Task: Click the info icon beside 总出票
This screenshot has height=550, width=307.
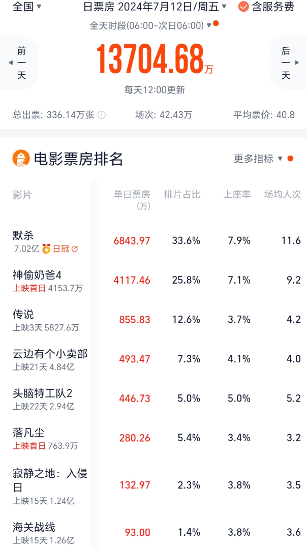Action: (102, 115)
